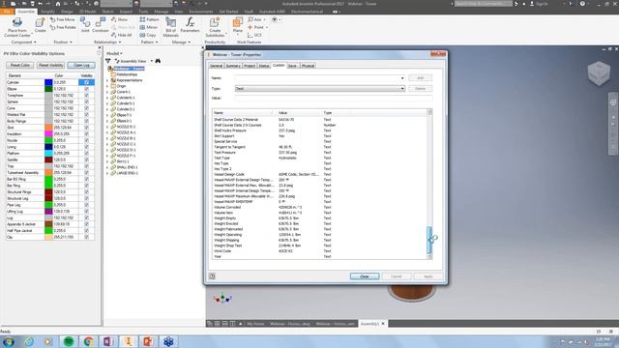This screenshot has height=348, width=619.
Task: Open OneNote from the taskbar
Action: pyautogui.click(x=108, y=341)
